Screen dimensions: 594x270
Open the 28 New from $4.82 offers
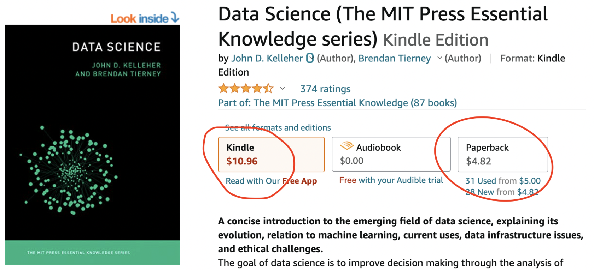(502, 192)
